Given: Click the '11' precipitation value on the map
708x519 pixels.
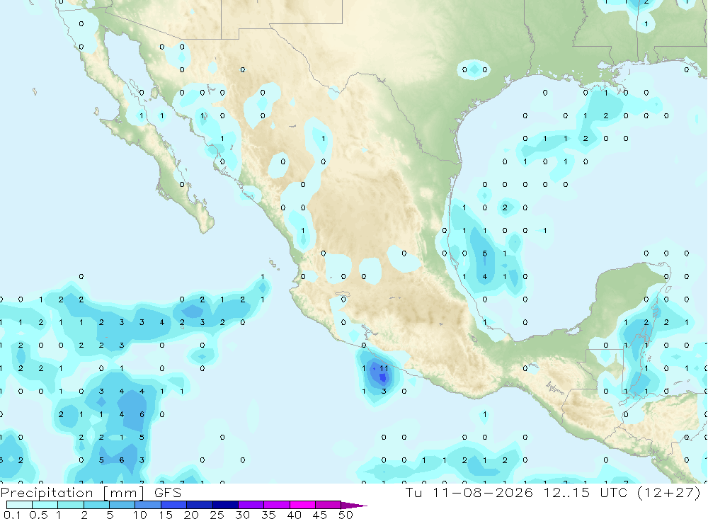Looking at the screenshot, I should click(x=384, y=369).
